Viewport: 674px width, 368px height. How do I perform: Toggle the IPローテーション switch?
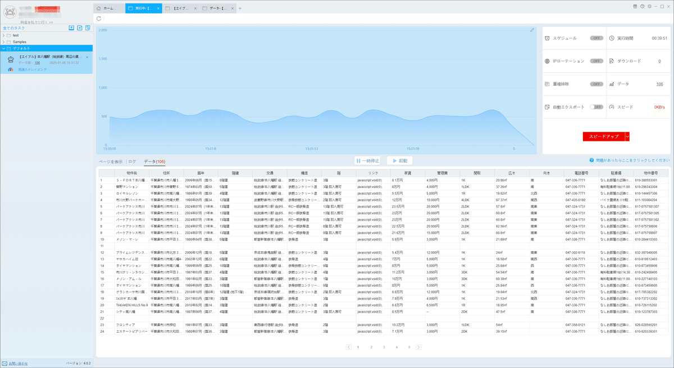(596, 61)
